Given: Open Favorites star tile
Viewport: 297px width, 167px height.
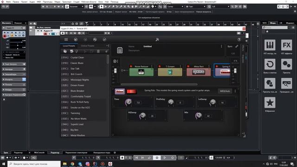Looking at the screenshot, I should pos(270,103).
